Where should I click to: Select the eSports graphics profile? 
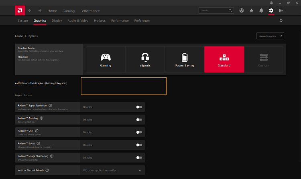tap(145, 59)
